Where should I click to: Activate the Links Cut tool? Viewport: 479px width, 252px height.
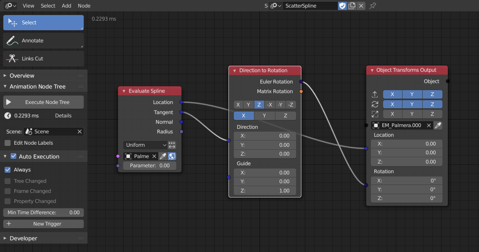(43, 59)
